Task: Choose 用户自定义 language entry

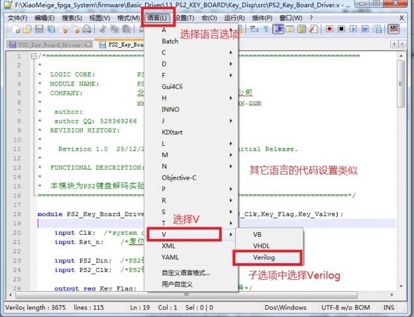Action: point(191,285)
